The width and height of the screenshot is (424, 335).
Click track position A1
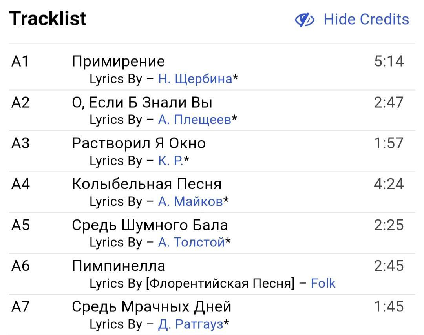tap(20, 61)
